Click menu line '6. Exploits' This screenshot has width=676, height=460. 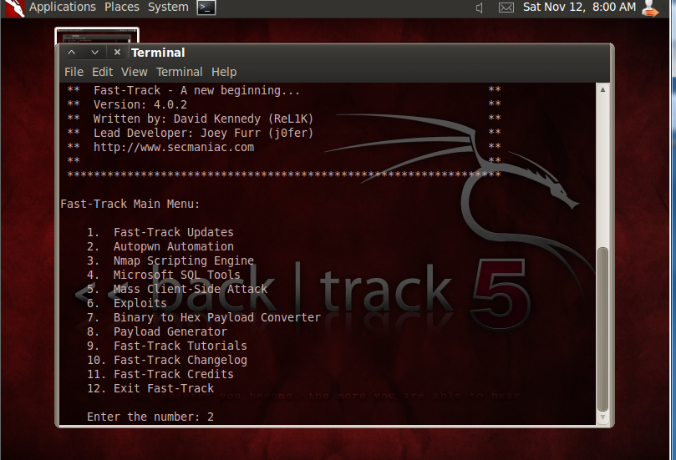(127, 304)
